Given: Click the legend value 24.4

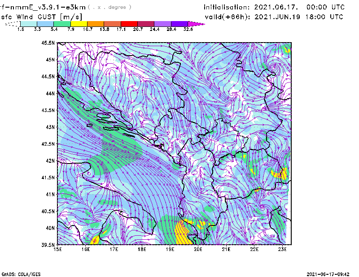Looking at the screenshot, I should pyautogui.click(x=154, y=29).
